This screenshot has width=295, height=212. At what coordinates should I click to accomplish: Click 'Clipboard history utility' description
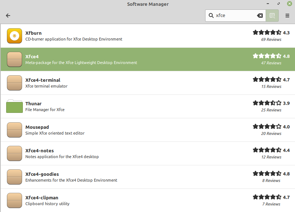[47, 204]
